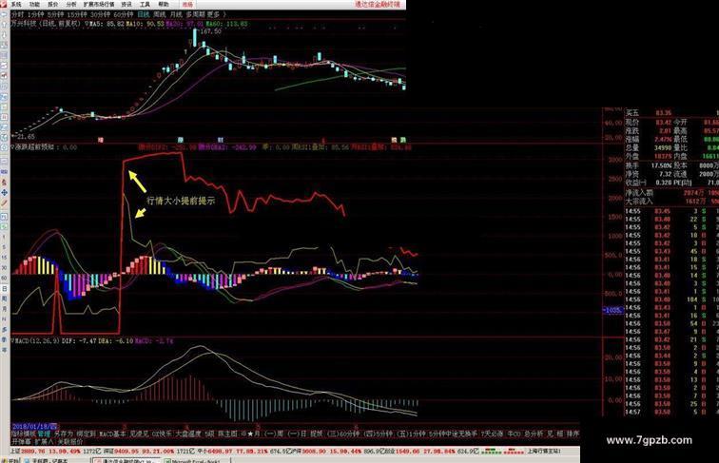
Task: Open the 资讯 menu
Action: click(126, 4)
